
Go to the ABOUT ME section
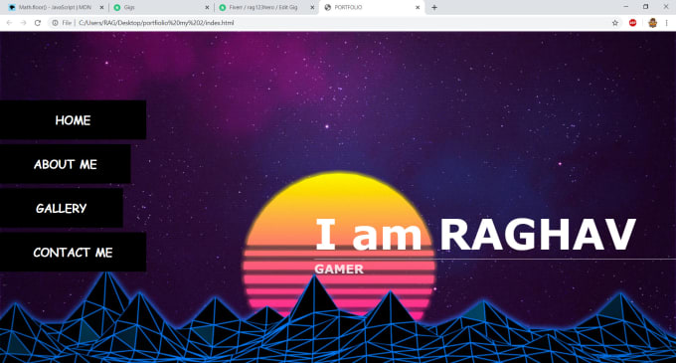pos(65,164)
